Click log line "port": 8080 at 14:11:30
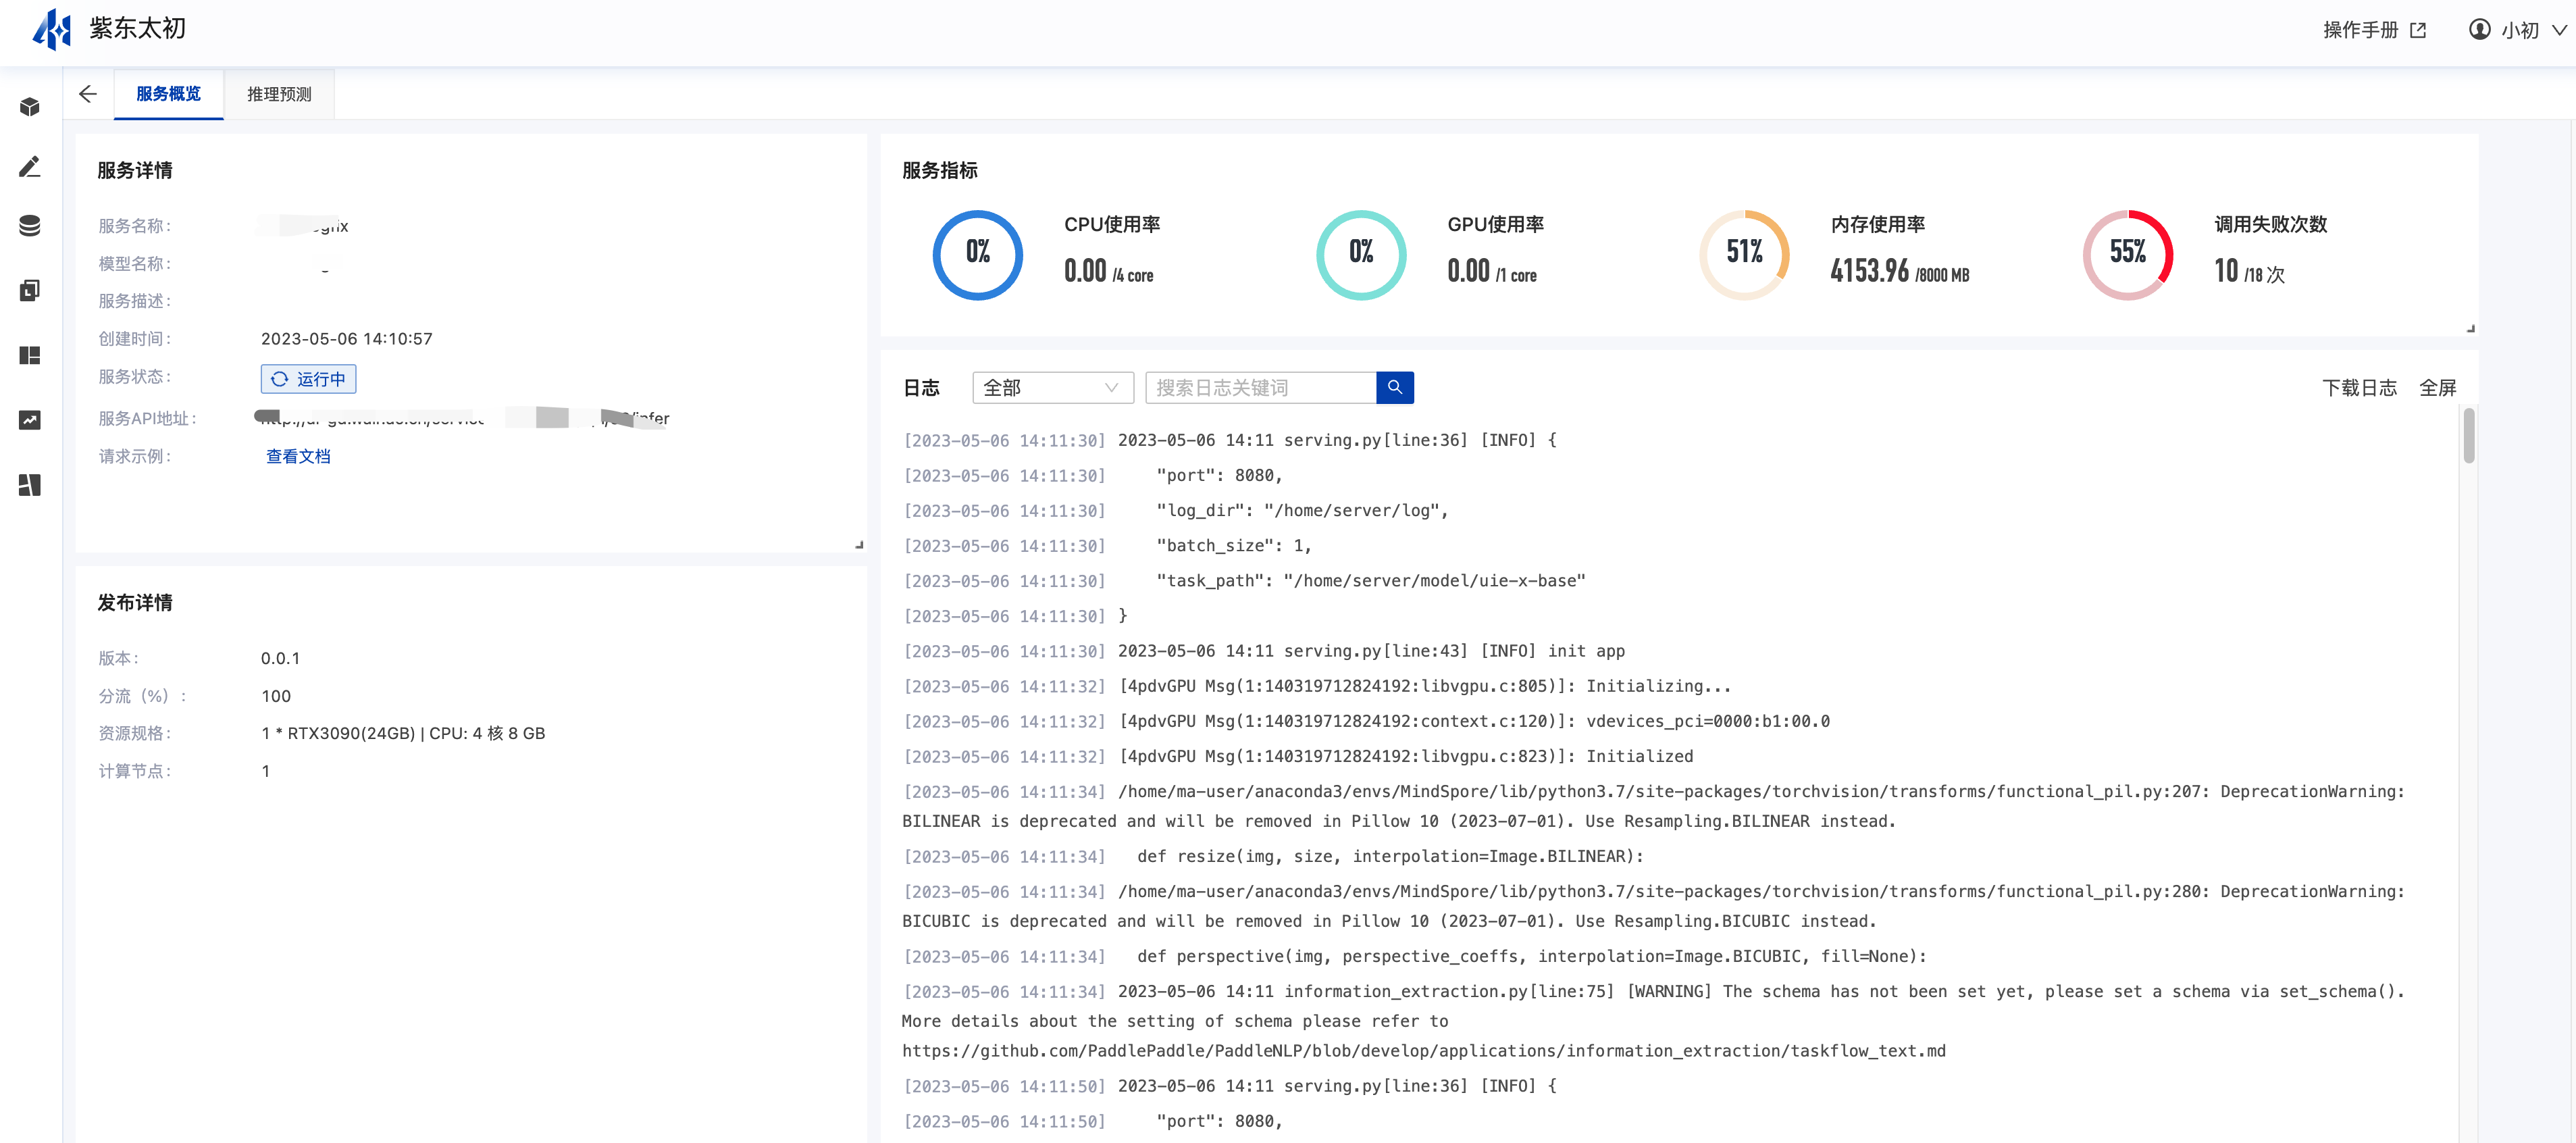Image resolution: width=2576 pixels, height=1143 pixels. [1092, 475]
